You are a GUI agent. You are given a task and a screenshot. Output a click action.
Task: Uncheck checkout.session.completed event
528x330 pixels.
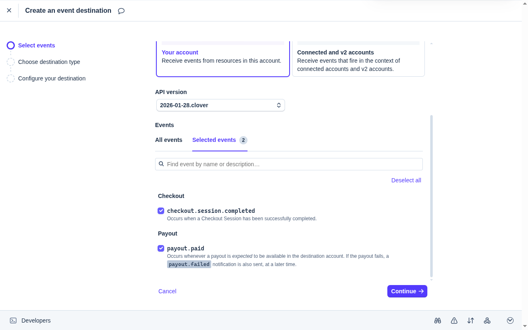point(161,211)
